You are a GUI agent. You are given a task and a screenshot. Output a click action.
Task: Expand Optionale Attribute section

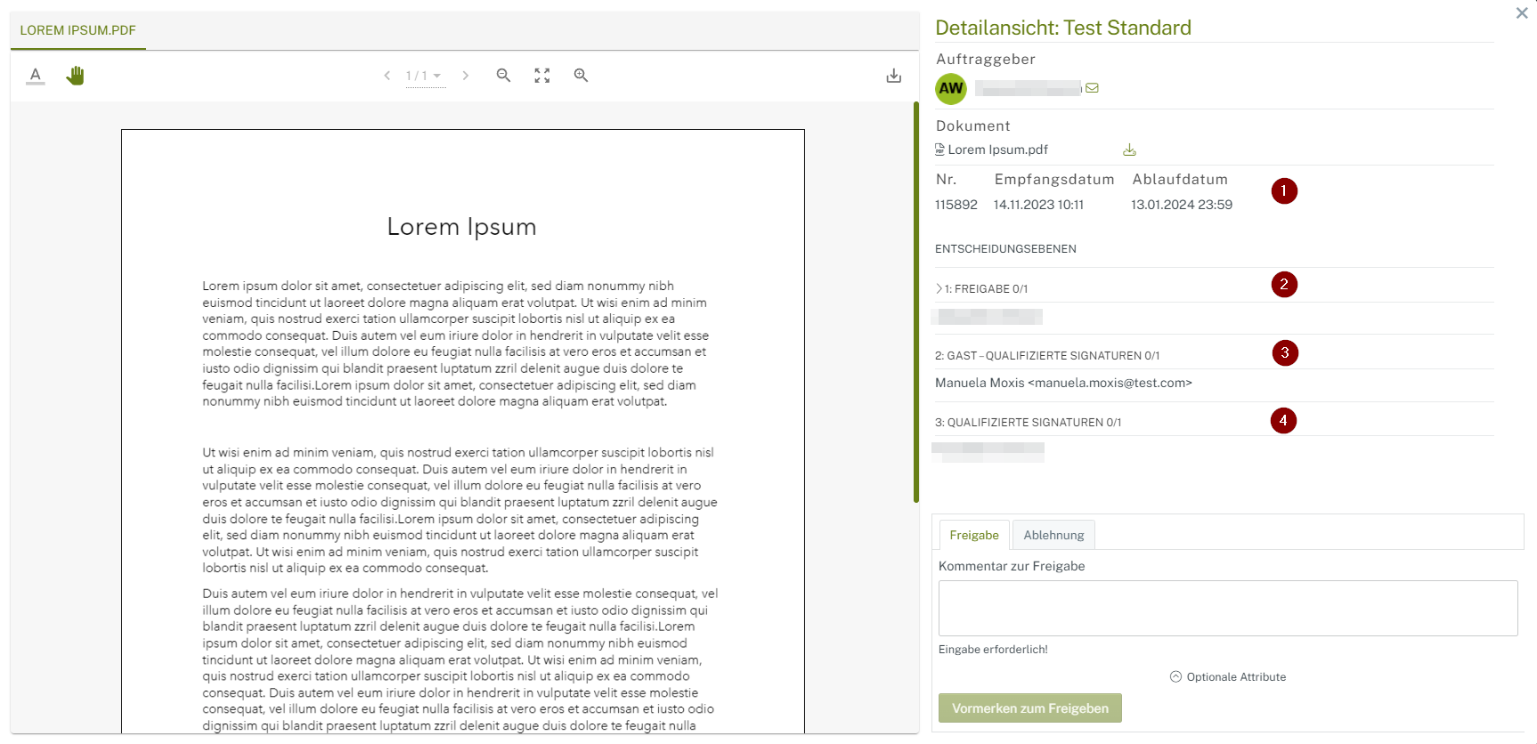pyautogui.click(x=1227, y=677)
